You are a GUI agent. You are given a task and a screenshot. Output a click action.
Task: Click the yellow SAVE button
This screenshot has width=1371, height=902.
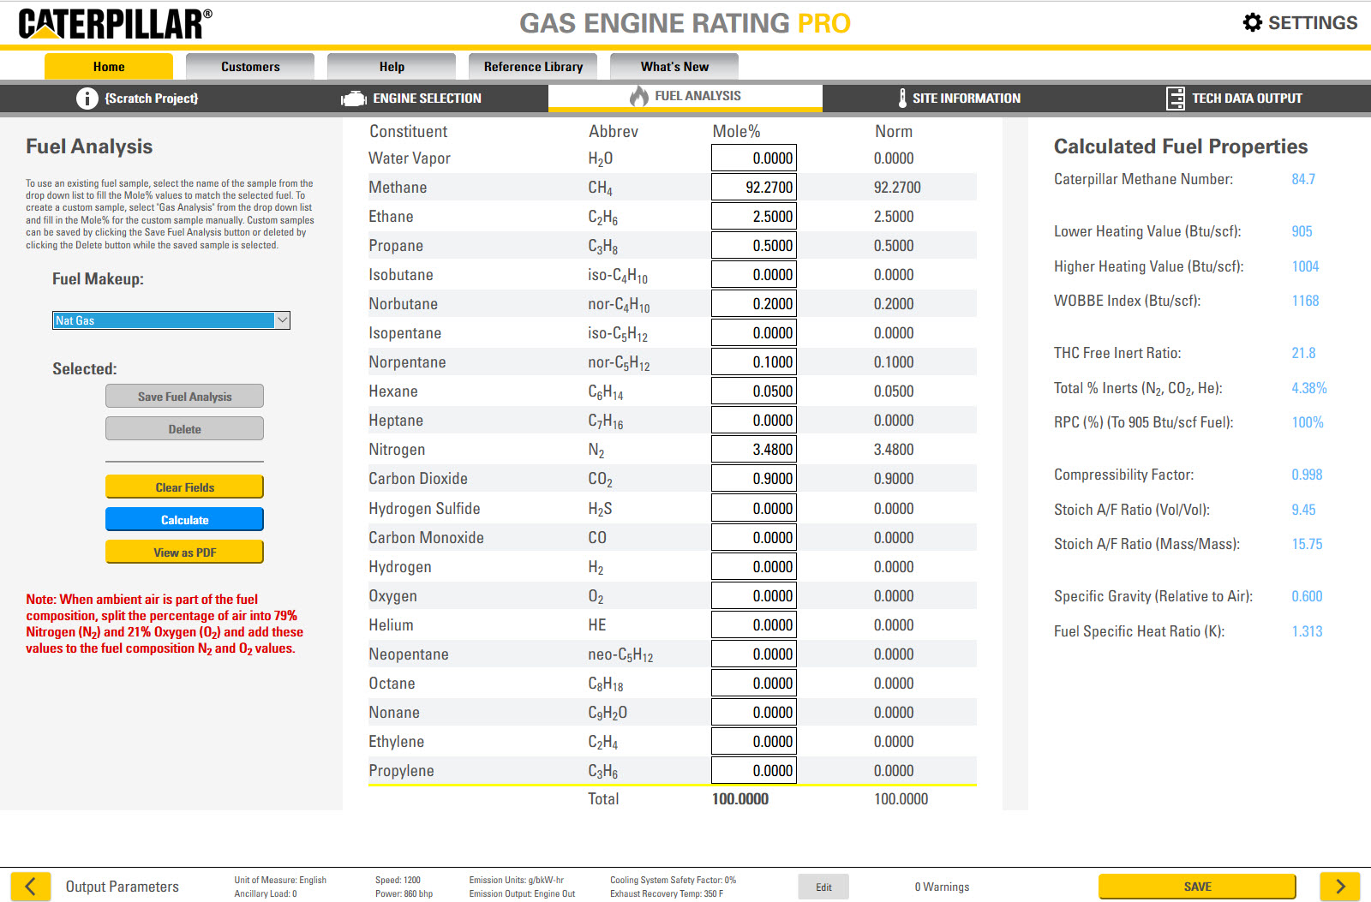[x=1197, y=887]
